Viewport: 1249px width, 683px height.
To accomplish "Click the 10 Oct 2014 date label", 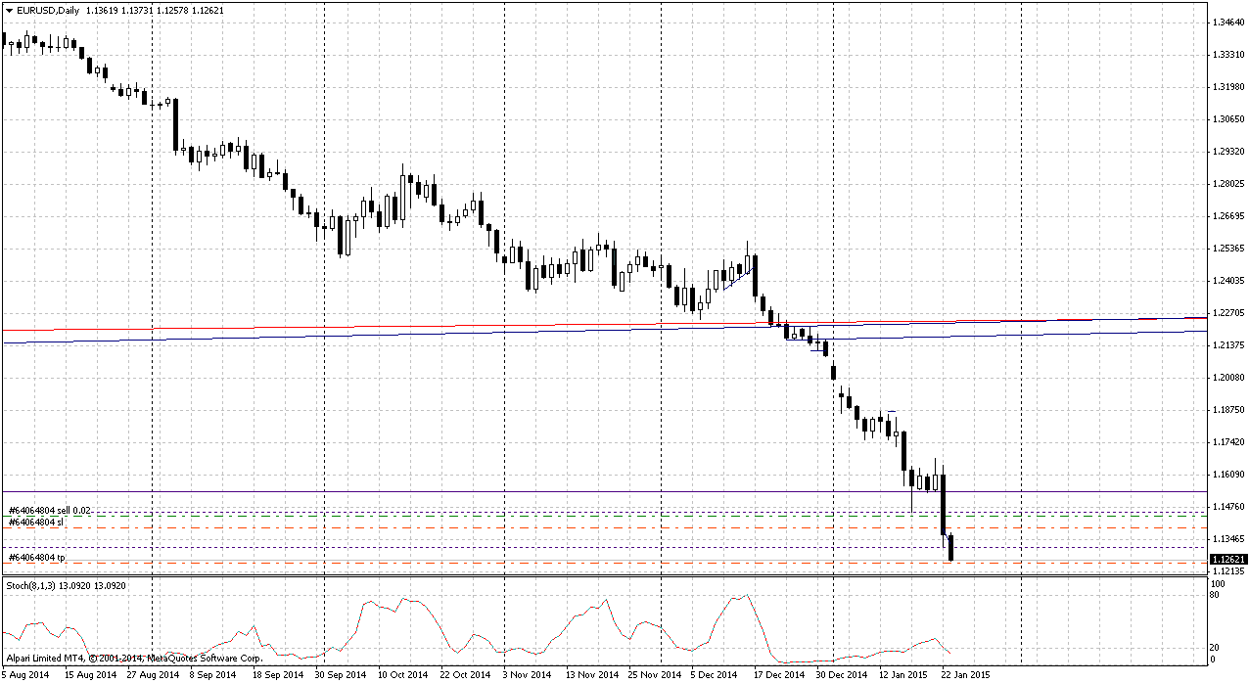I will tap(402, 675).
